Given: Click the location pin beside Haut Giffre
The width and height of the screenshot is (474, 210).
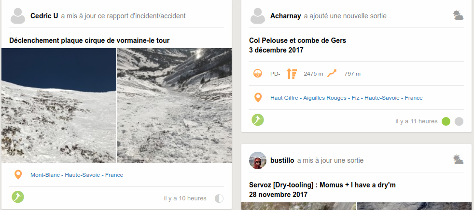Looking at the screenshot, I should point(258,98).
